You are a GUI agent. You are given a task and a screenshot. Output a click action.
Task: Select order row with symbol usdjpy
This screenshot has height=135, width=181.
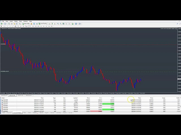[x=76, y=102]
